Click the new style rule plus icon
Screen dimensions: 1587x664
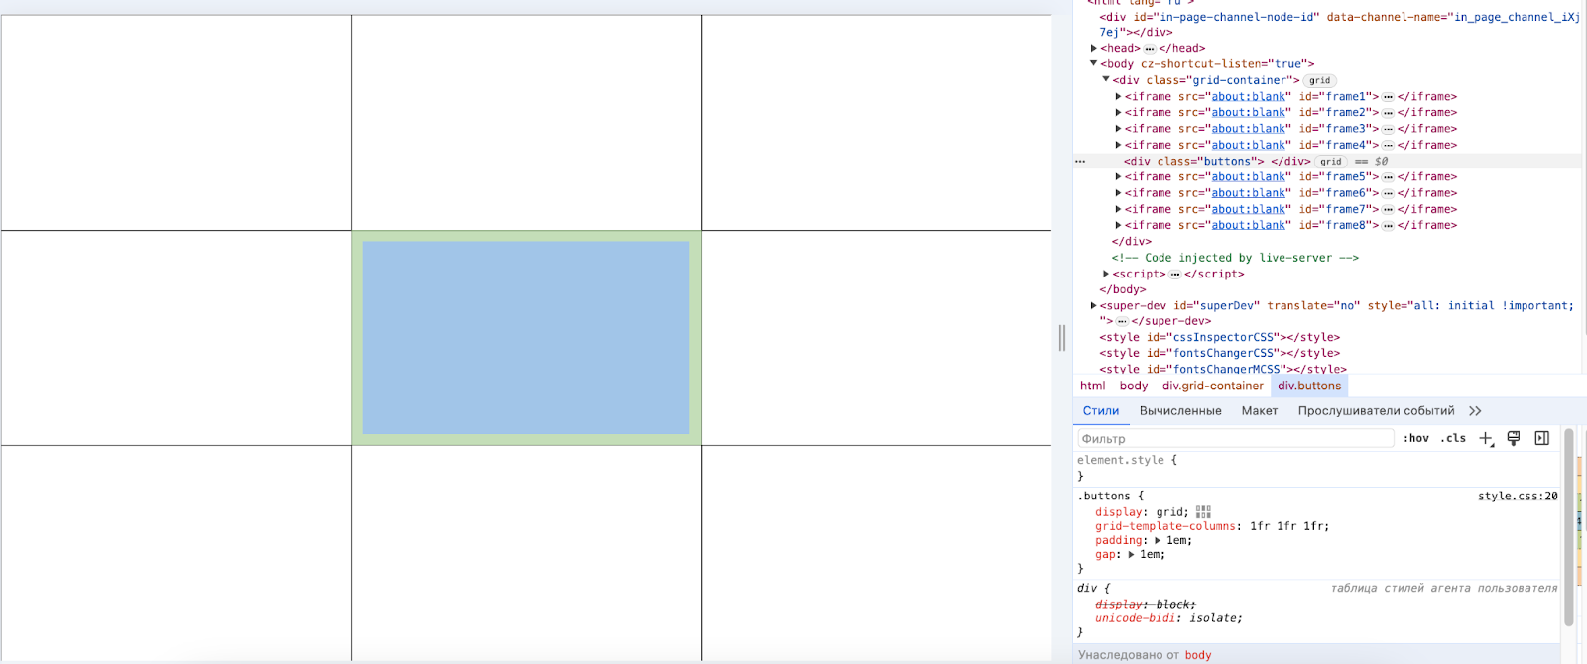pos(1485,438)
